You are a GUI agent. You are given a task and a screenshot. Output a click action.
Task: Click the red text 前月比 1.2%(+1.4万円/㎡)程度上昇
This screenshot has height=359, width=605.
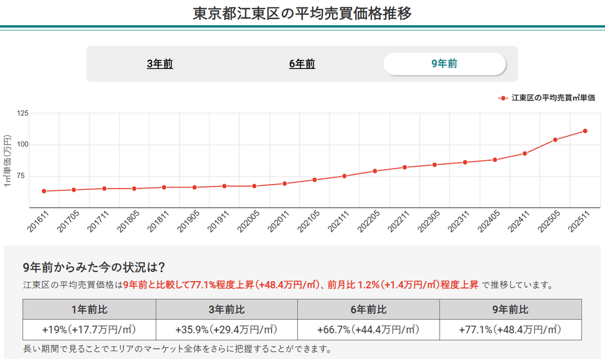(x=403, y=285)
